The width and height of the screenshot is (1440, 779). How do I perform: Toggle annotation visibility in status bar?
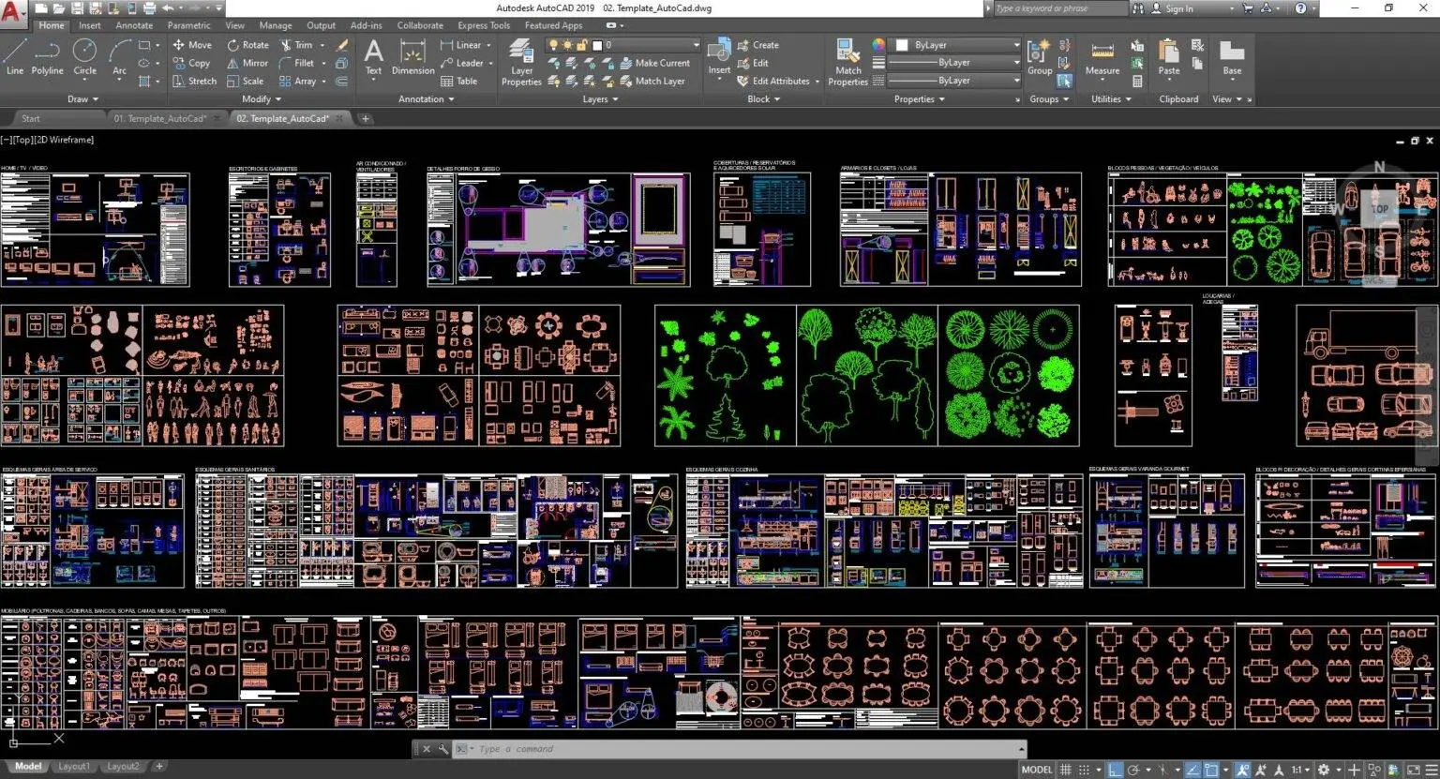pyautogui.click(x=1243, y=770)
